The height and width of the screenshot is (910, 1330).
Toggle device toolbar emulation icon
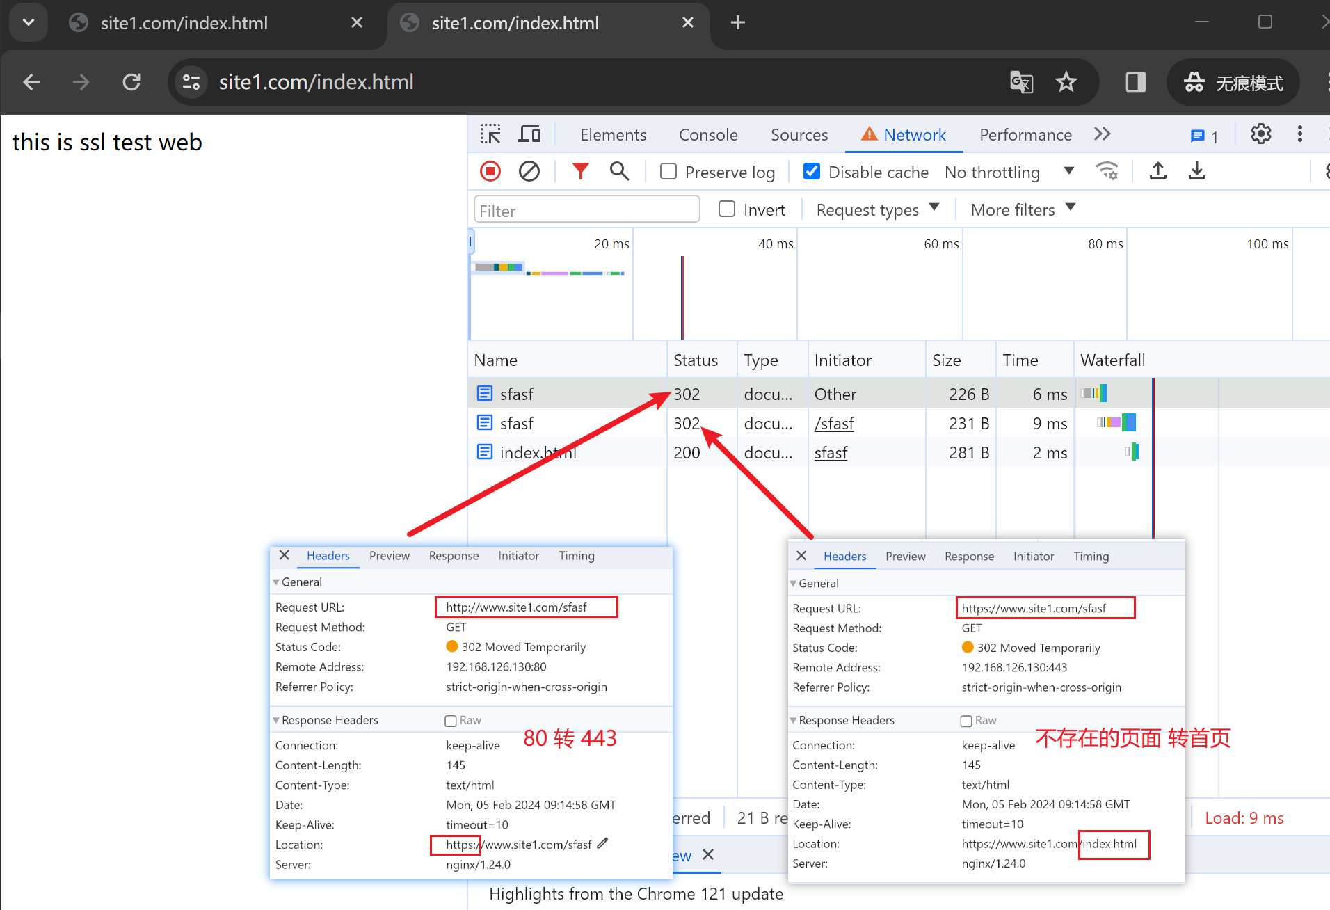pos(529,134)
